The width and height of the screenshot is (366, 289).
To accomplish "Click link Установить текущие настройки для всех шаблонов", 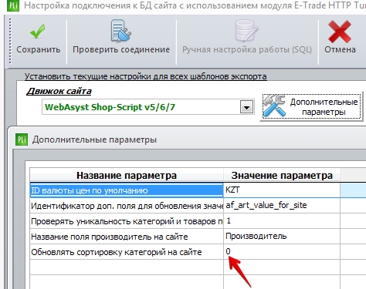I will coord(146,76).
